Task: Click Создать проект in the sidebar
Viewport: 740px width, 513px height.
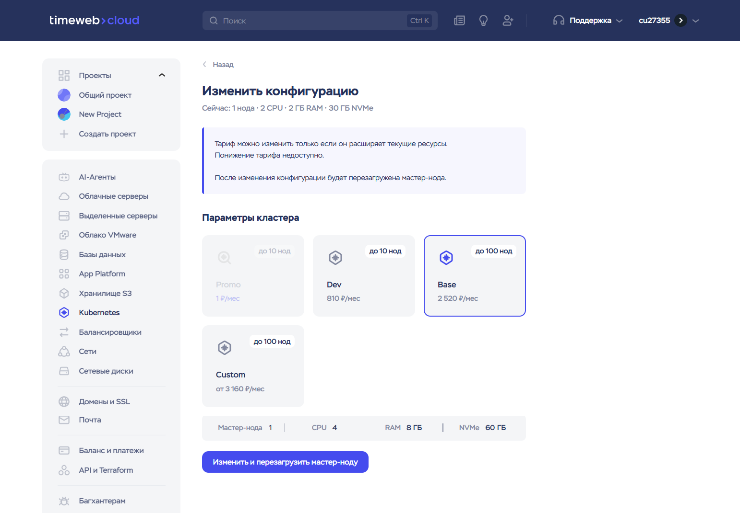Action: (x=107, y=134)
